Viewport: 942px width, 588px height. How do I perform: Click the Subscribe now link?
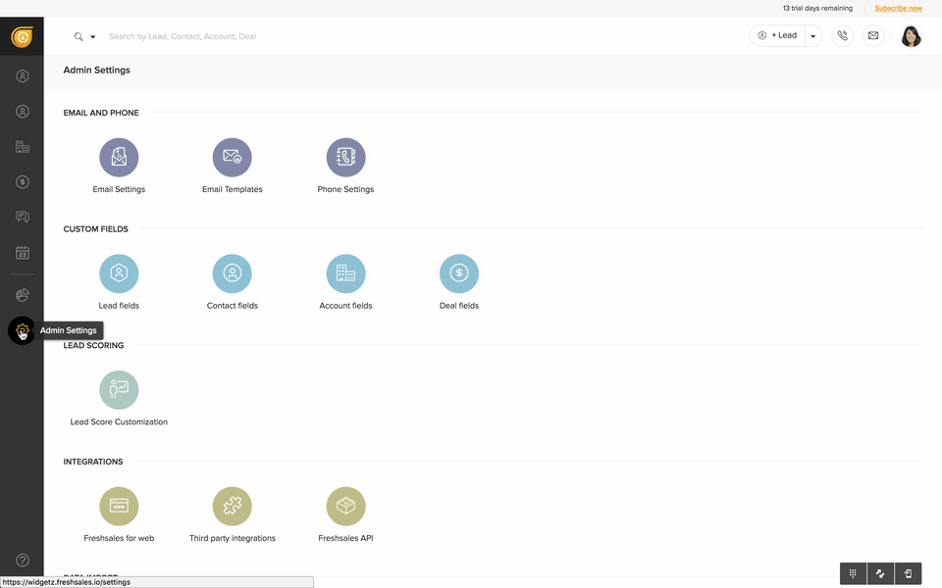[898, 9]
